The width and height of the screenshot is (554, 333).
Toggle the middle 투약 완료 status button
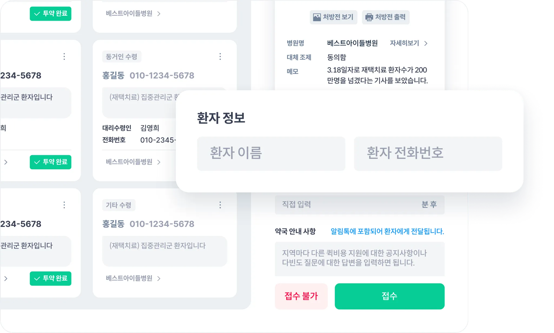click(51, 162)
